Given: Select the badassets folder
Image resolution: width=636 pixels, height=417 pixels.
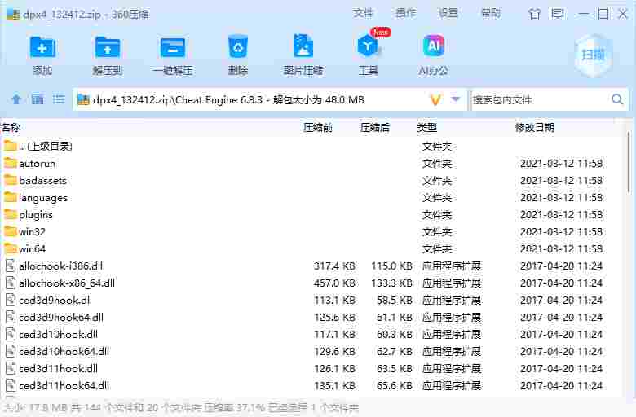Looking at the screenshot, I should click(x=312, y=180).
